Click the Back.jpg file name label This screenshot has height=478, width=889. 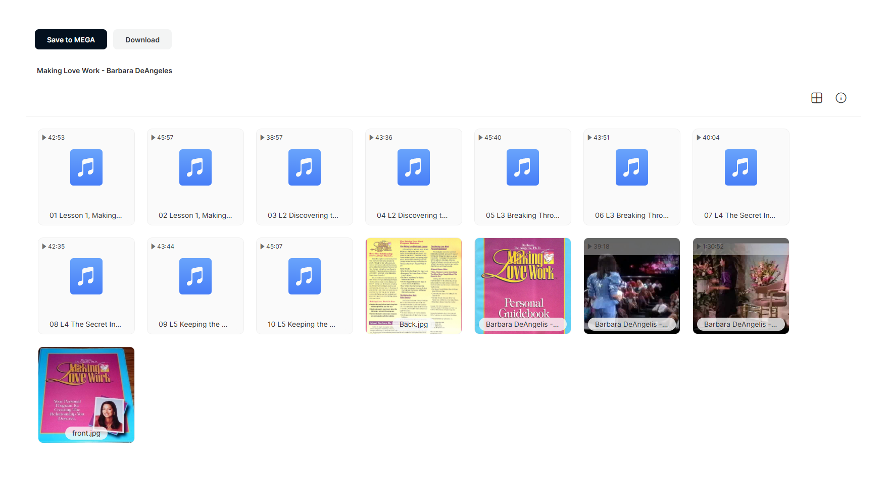(x=414, y=324)
